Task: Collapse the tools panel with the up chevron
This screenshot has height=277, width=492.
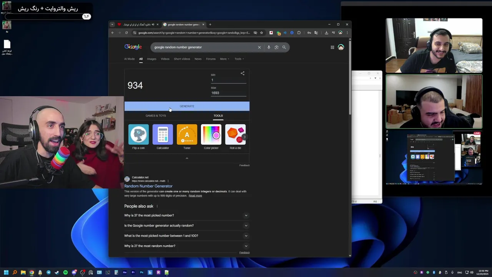Action: (x=187, y=158)
